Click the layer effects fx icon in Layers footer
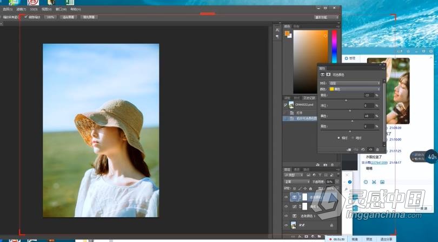This screenshot has height=242, width=438. pos(300,237)
